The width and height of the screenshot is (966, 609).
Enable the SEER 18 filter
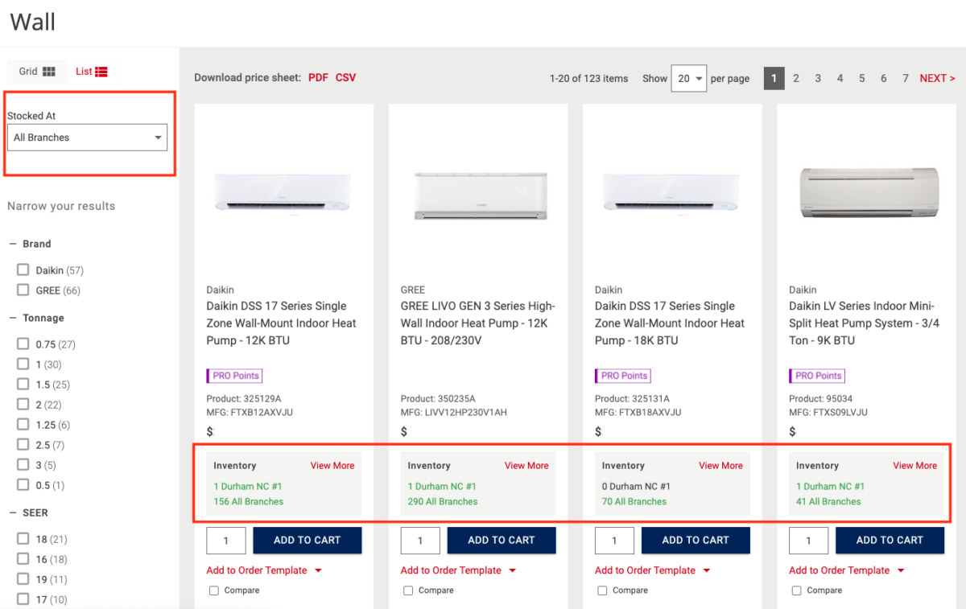point(22,539)
